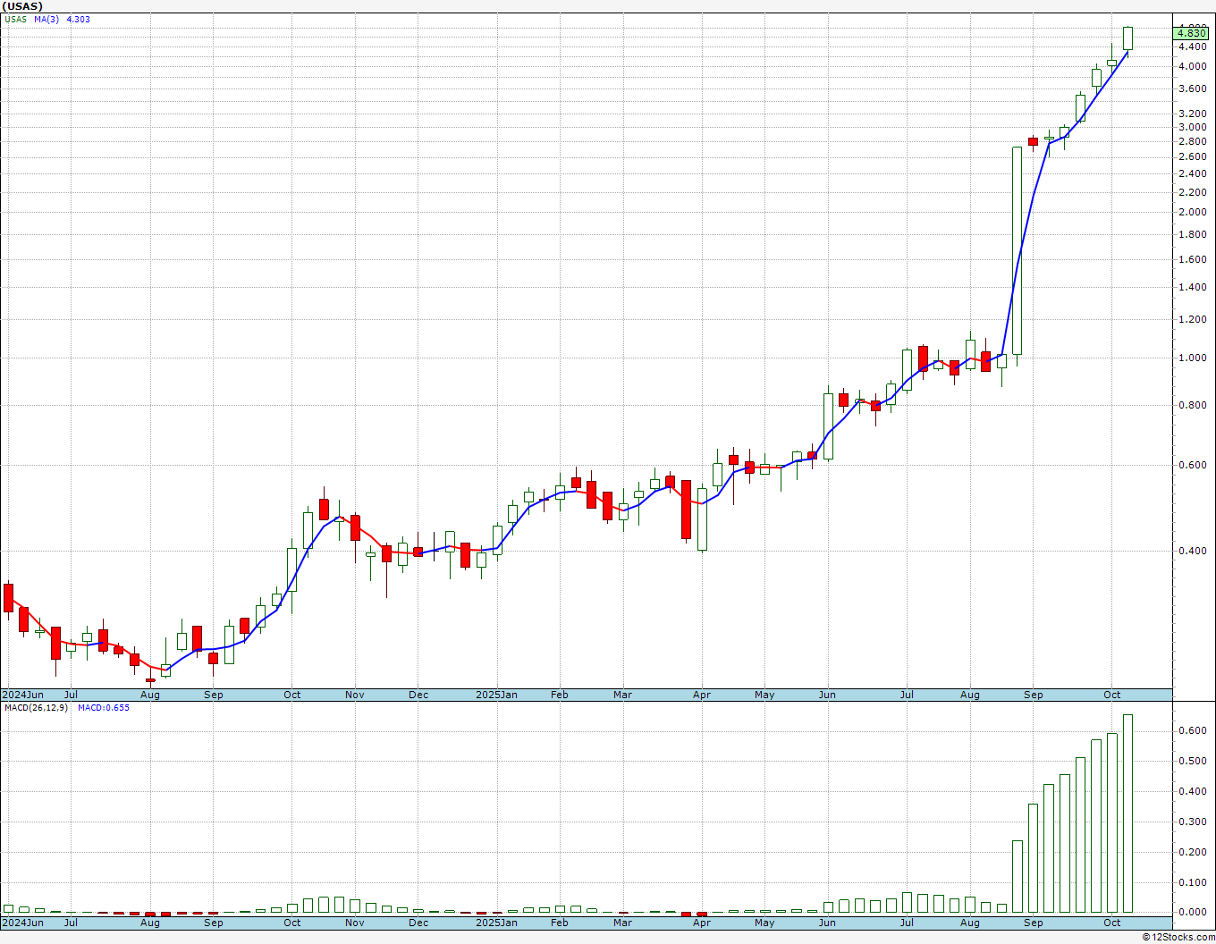Click the MACD(26,12,9) indicator label
The image size is (1216, 944).
pos(36,707)
